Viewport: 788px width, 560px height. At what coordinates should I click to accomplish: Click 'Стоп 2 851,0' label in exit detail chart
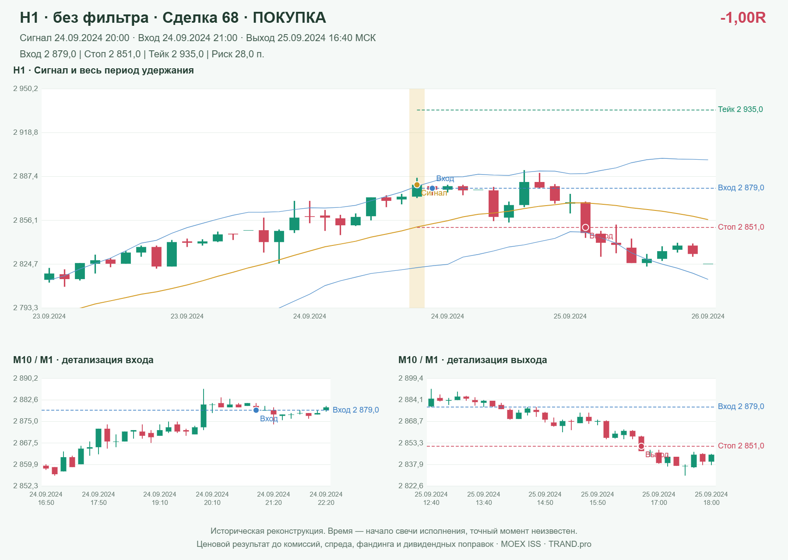741,446
